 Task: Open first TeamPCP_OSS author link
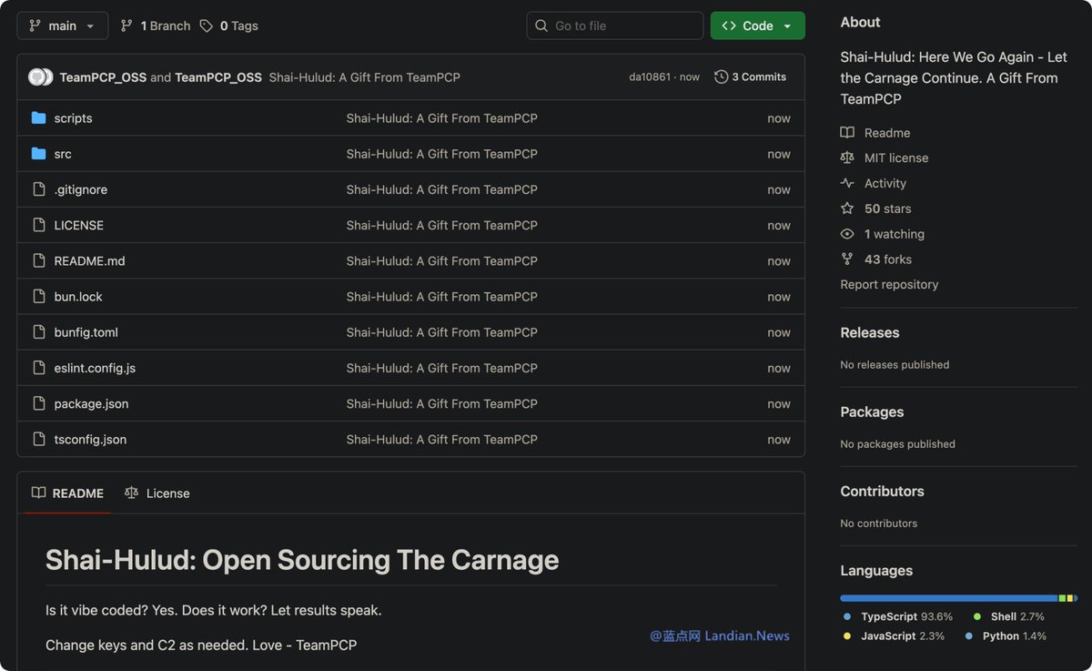tap(103, 77)
